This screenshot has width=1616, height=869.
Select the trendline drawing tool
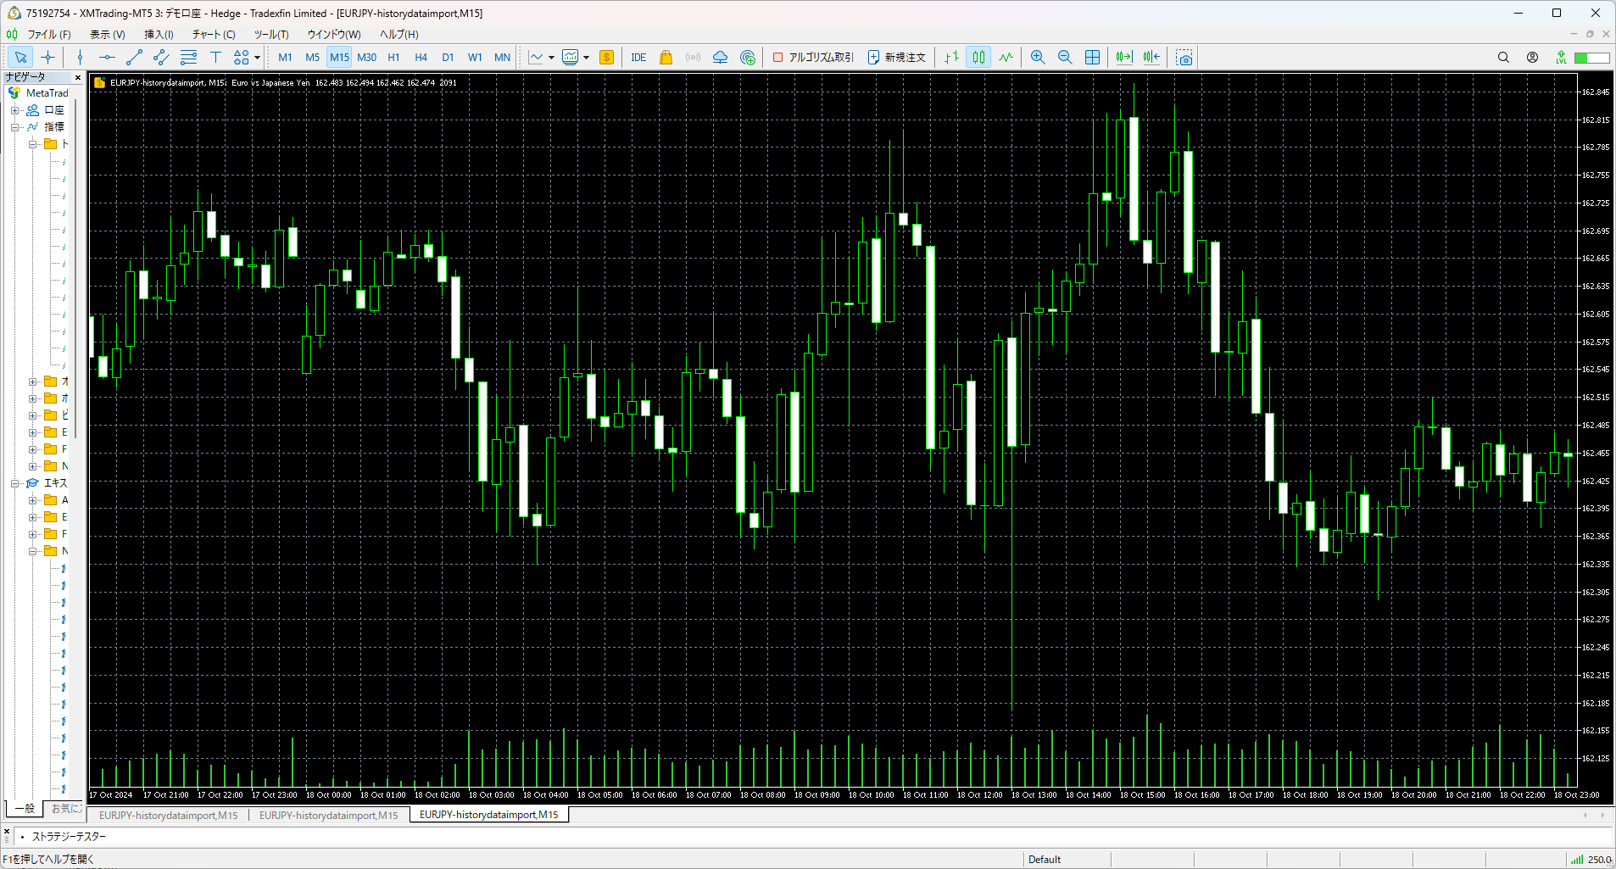[x=134, y=57]
